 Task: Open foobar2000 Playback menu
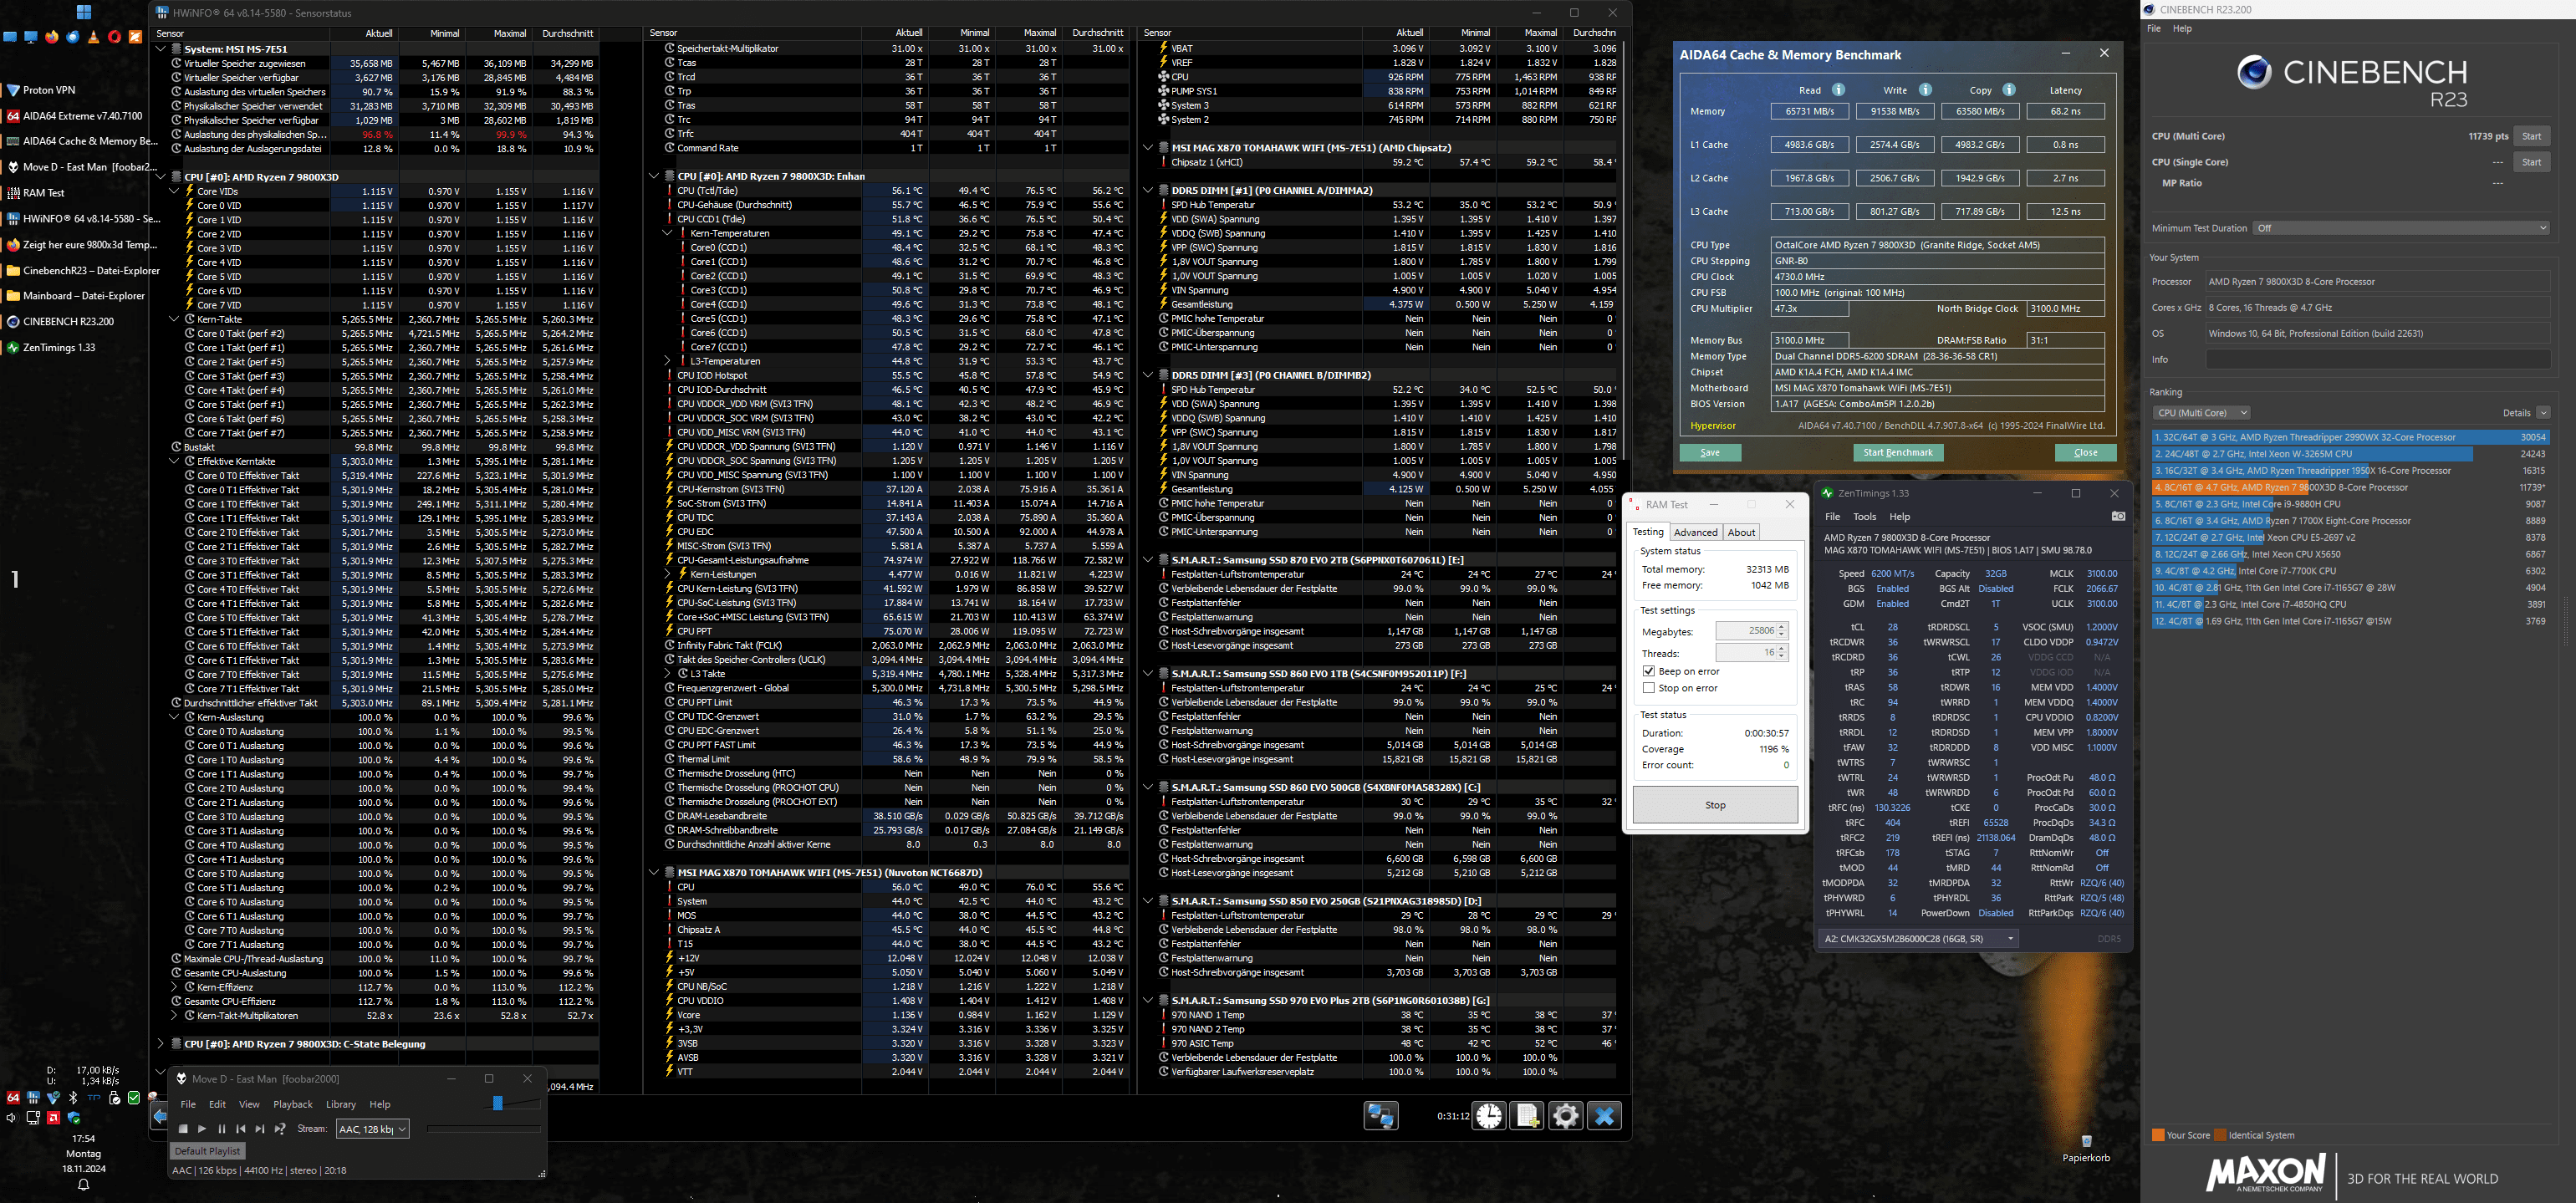(293, 1105)
